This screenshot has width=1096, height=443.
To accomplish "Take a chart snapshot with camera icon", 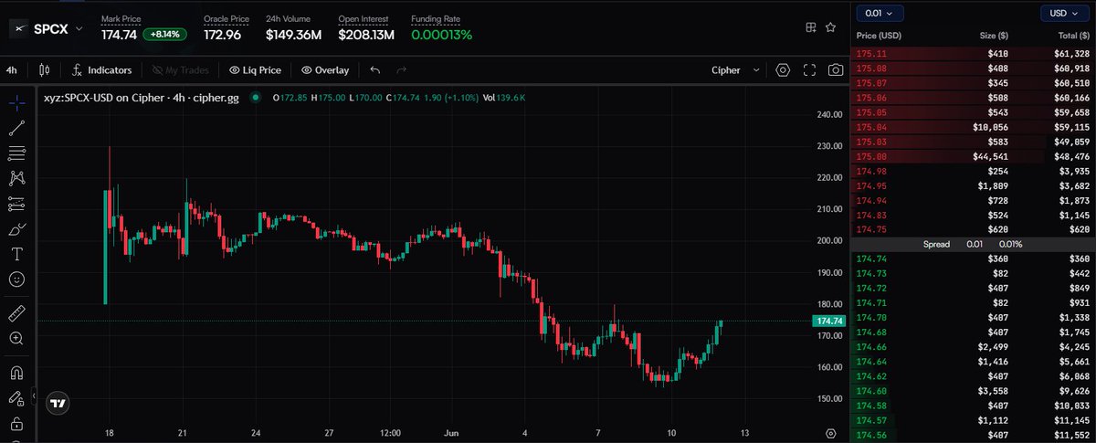I will click(835, 69).
